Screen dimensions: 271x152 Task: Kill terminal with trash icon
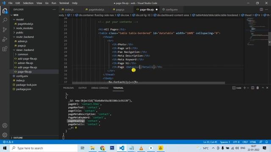[x=257, y=88]
